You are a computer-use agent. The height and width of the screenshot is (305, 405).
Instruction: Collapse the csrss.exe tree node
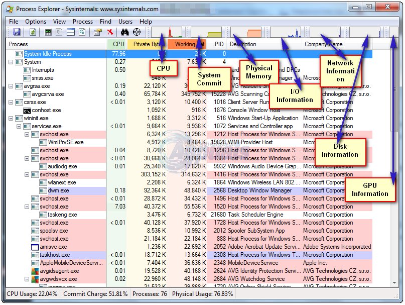(x=11, y=102)
